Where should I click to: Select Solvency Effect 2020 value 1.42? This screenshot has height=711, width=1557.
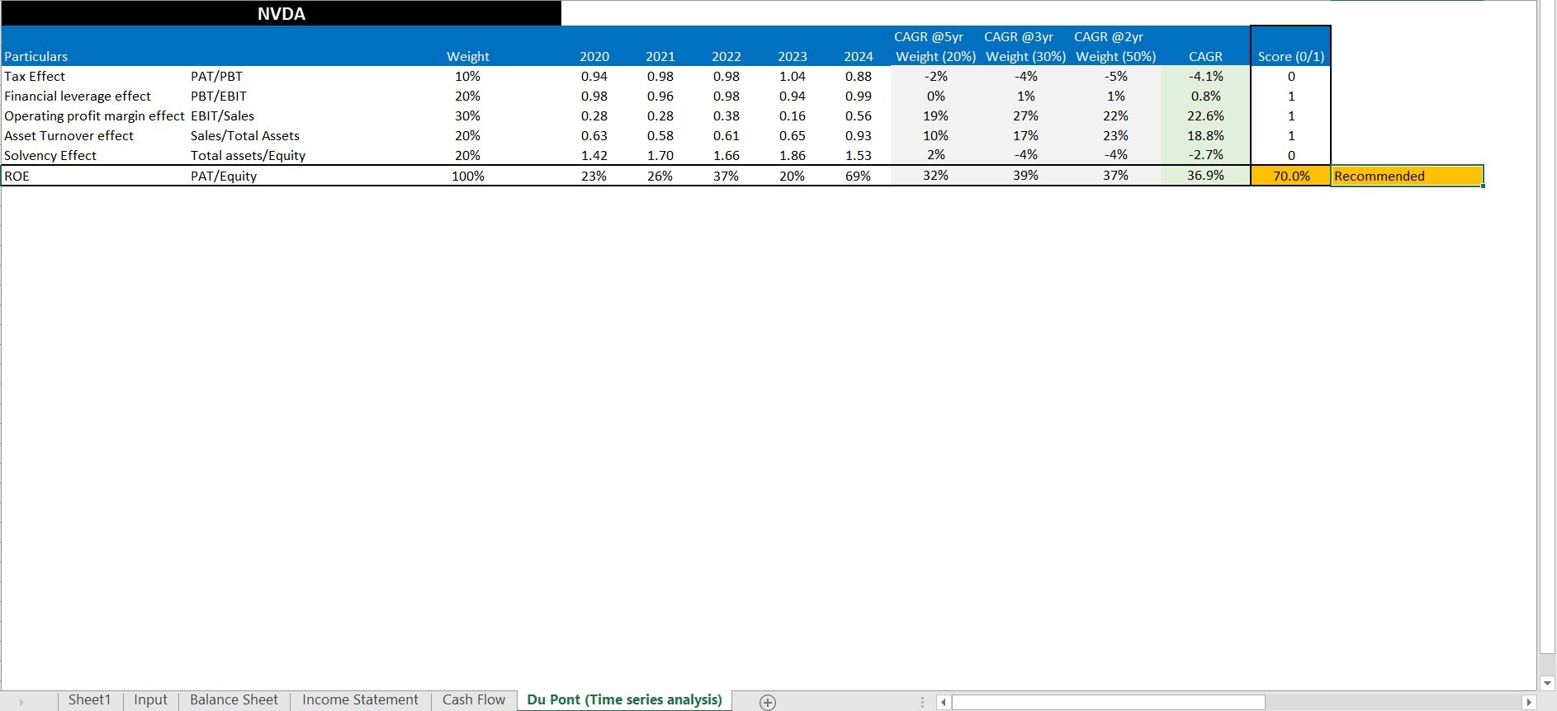[594, 155]
